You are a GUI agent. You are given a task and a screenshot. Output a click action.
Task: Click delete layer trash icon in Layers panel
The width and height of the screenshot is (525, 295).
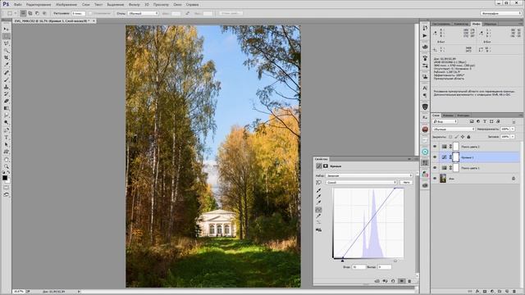tap(514, 292)
